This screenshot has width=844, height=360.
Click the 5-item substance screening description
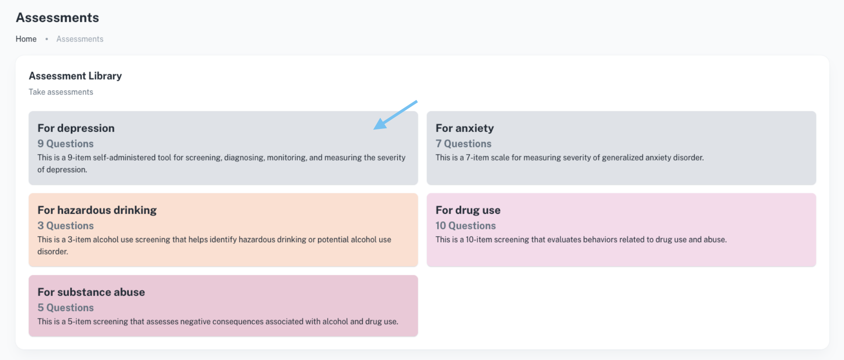217,321
